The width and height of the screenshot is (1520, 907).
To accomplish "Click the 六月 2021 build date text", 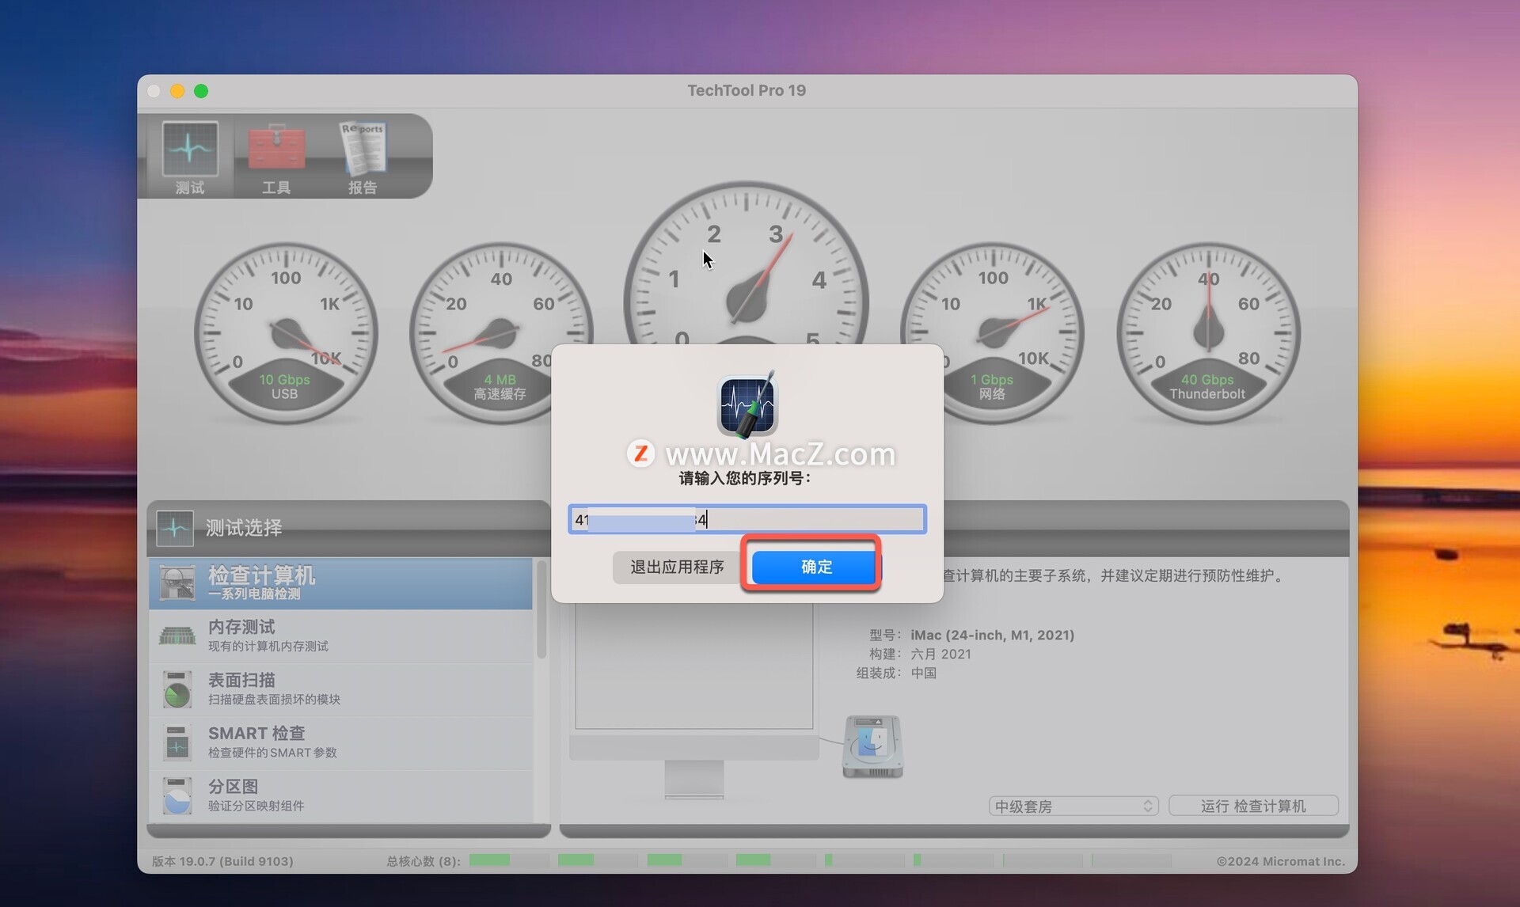I will click(940, 654).
